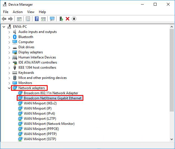Open the File menu
175x149 pixels.
6,12
